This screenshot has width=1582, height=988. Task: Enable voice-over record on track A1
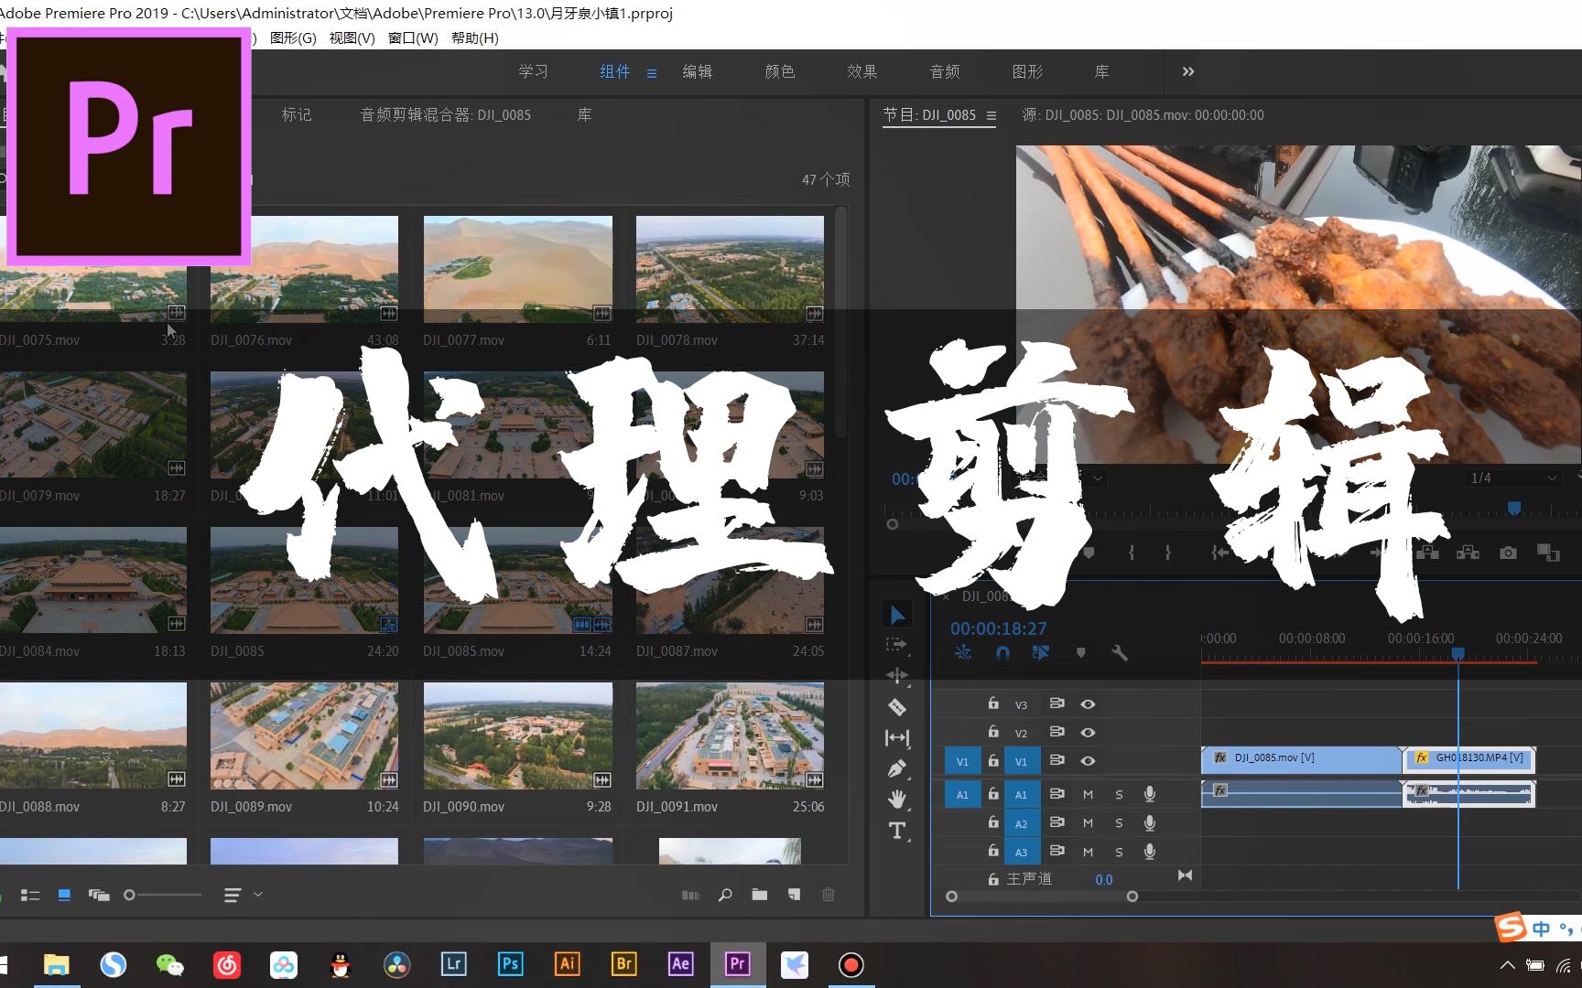1150,795
